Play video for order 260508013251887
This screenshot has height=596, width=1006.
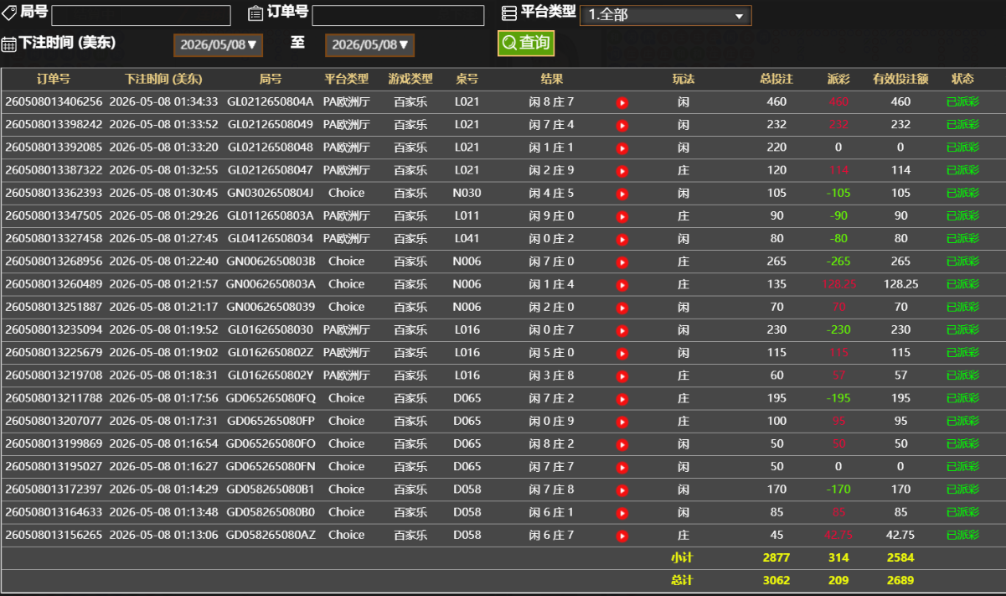tap(622, 308)
